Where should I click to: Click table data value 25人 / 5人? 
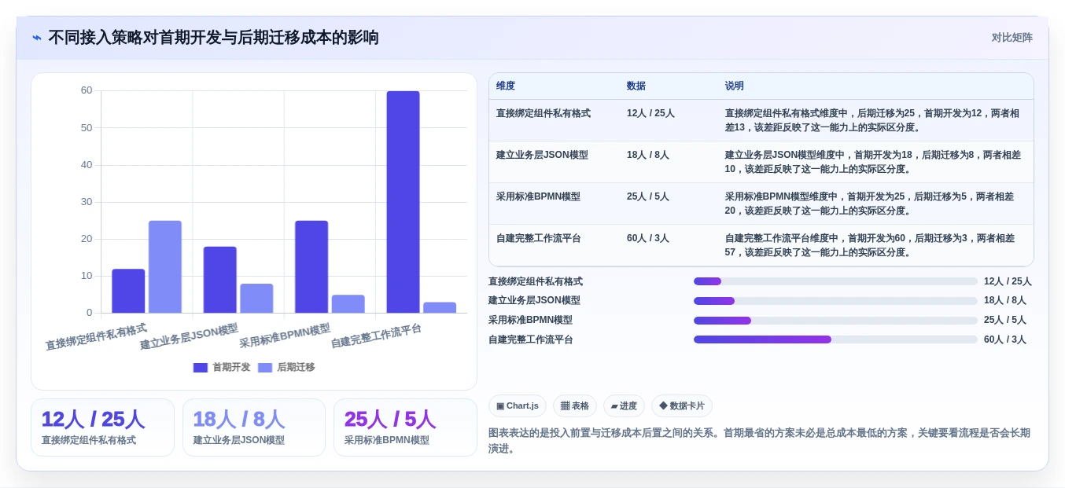point(648,196)
